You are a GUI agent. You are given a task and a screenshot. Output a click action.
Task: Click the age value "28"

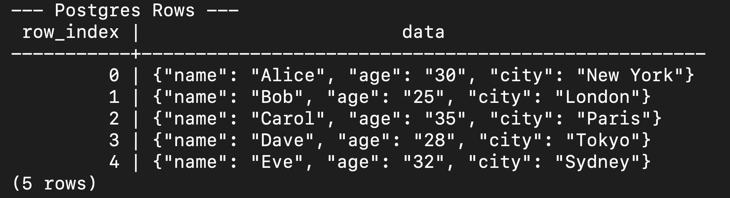point(434,140)
